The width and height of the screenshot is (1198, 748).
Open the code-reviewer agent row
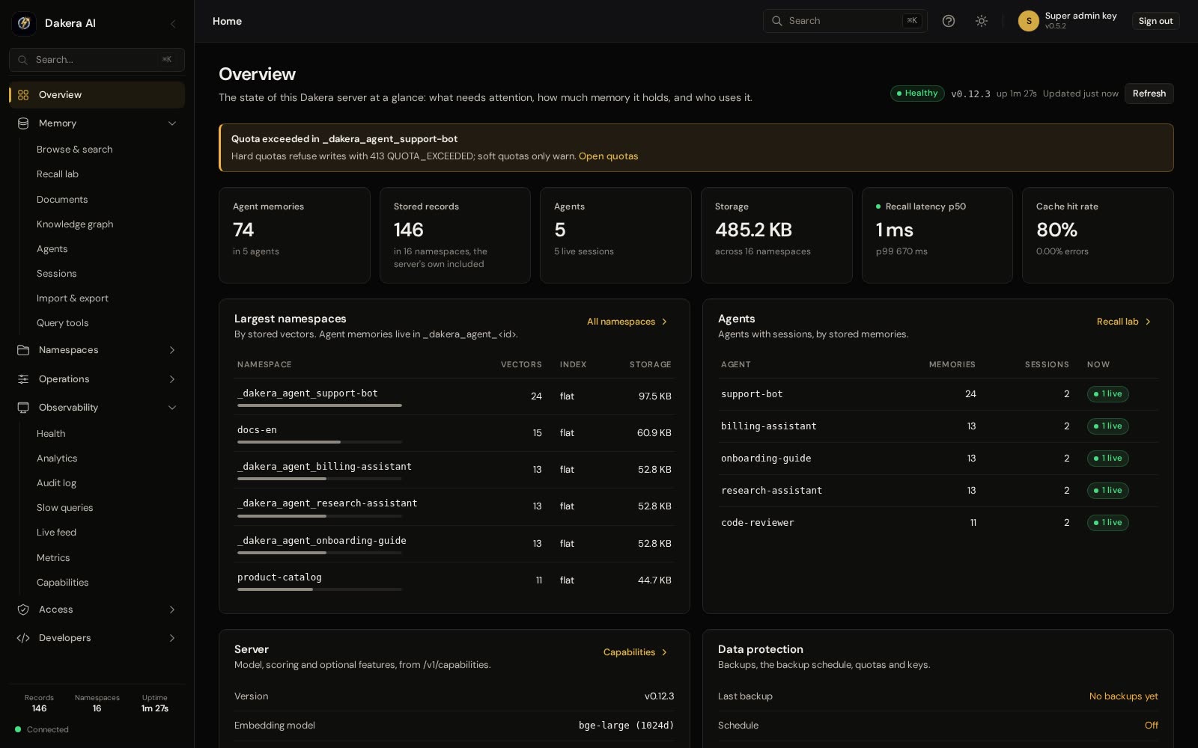pyautogui.click(x=937, y=523)
